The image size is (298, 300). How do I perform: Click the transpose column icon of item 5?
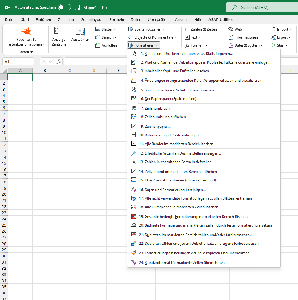coord(134,90)
